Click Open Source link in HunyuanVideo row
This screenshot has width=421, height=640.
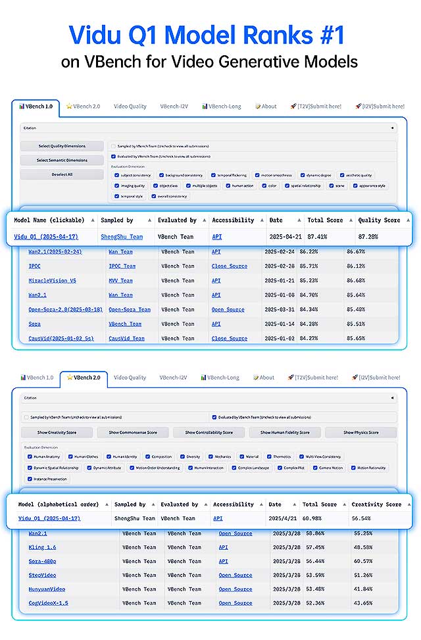pyautogui.click(x=235, y=589)
